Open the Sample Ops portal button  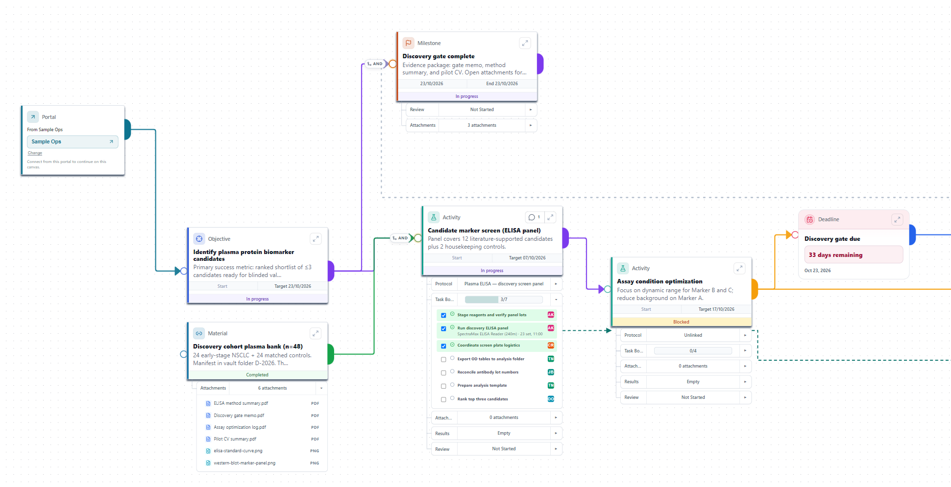[x=73, y=142]
